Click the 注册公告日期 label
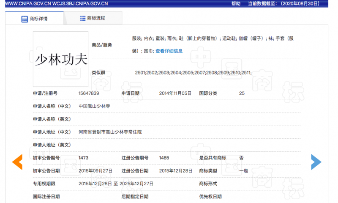The image size is (338, 203). click(x=135, y=171)
